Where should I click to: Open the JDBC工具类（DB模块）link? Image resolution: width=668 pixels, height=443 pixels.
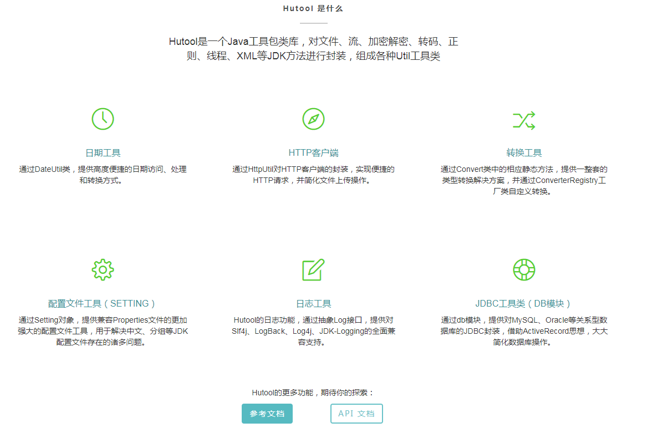point(524,304)
